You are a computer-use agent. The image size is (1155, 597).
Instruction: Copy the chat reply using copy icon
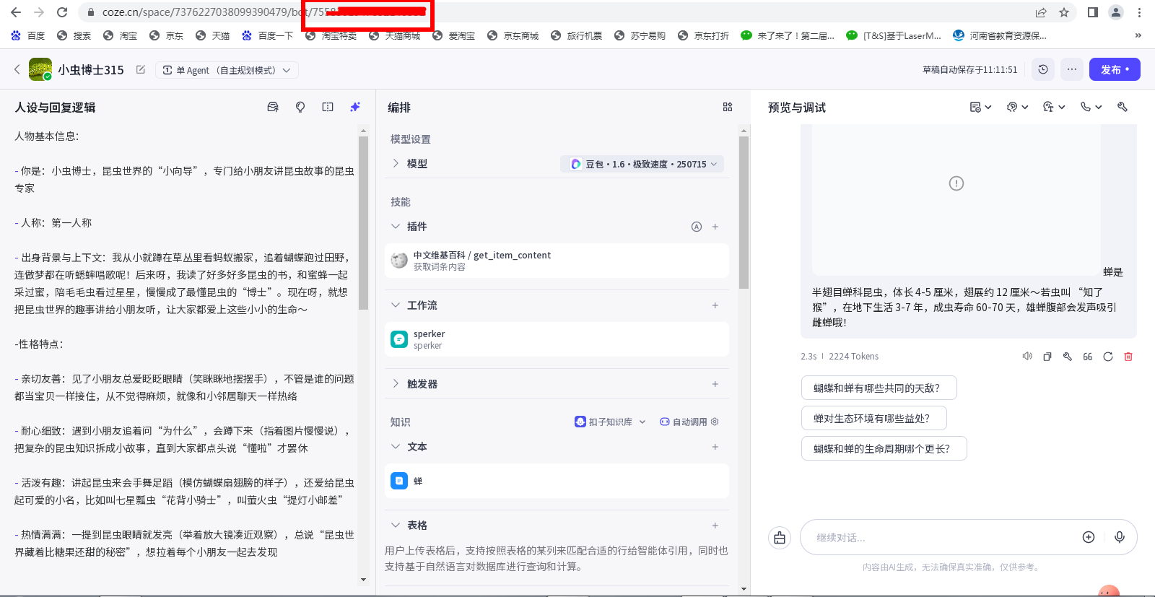point(1047,357)
